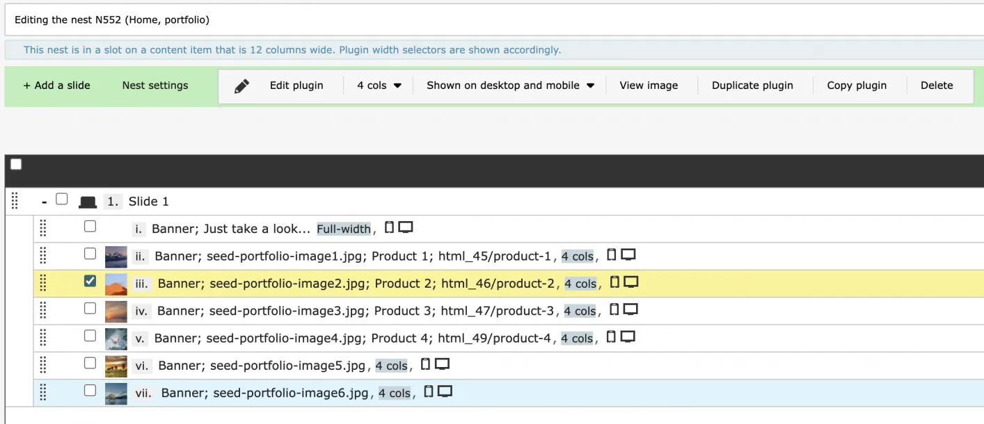
Task: Uncheck the Product 2 banner checkbox
Action: tap(90, 282)
